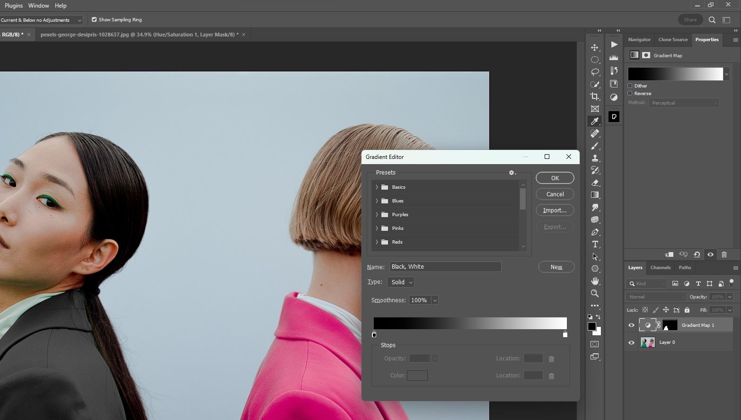
Task: Select the white color stop on gradient
Action: pyautogui.click(x=565, y=334)
